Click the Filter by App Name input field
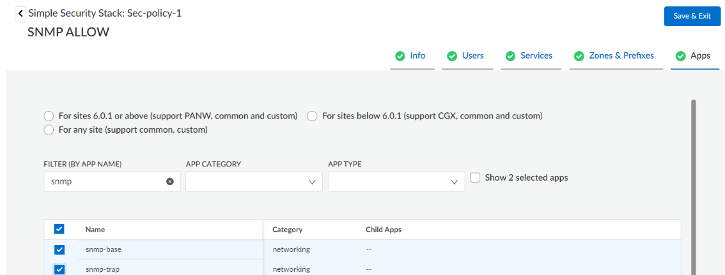Image resolution: width=725 pixels, height=275 pixels. point(104,182)
